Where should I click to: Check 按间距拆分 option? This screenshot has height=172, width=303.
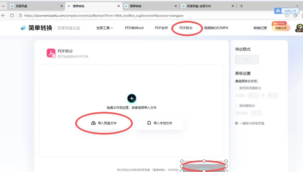[237, 106]
